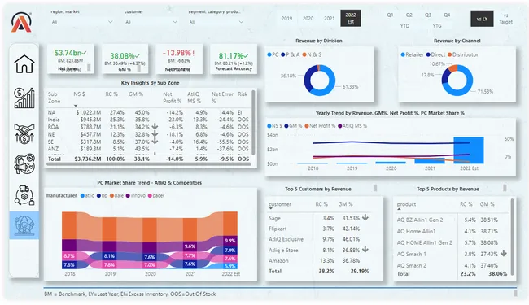The image size is (529, 305).
Task: Expand the customer filter dropdown
Action: tap(175, 22)
